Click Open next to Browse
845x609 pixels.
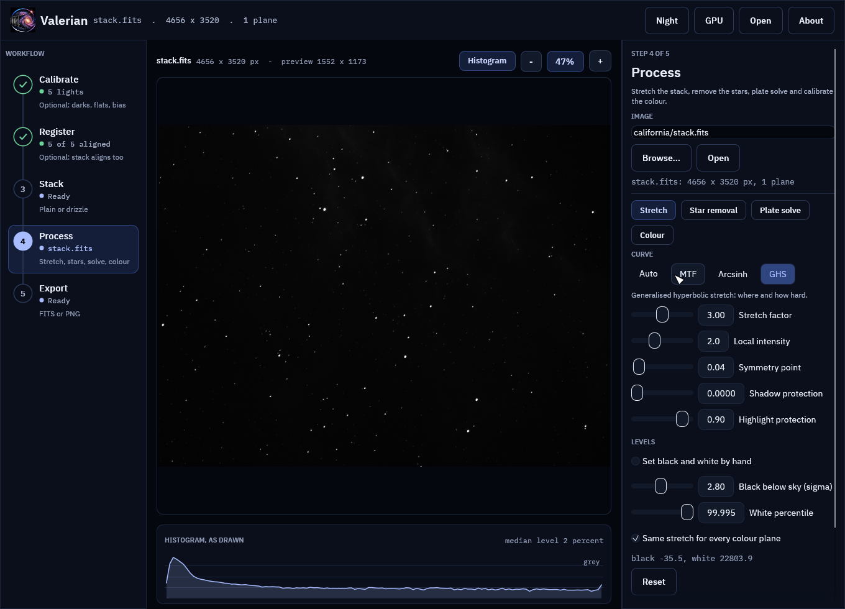click(718, 158)
